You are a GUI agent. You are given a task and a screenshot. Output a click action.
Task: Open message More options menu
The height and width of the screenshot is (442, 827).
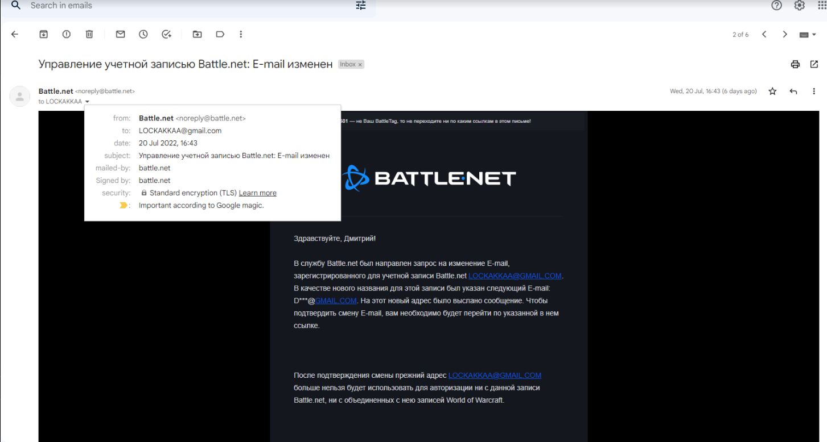click(814, 91)
